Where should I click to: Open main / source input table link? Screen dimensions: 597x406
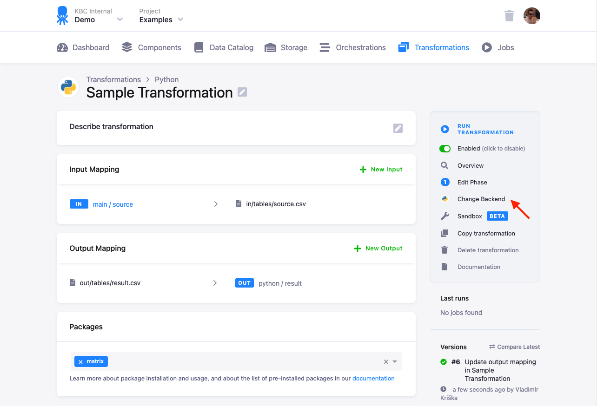click(113, 204)
